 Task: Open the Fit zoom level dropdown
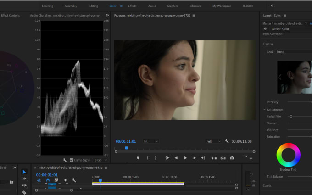point(151,141)
